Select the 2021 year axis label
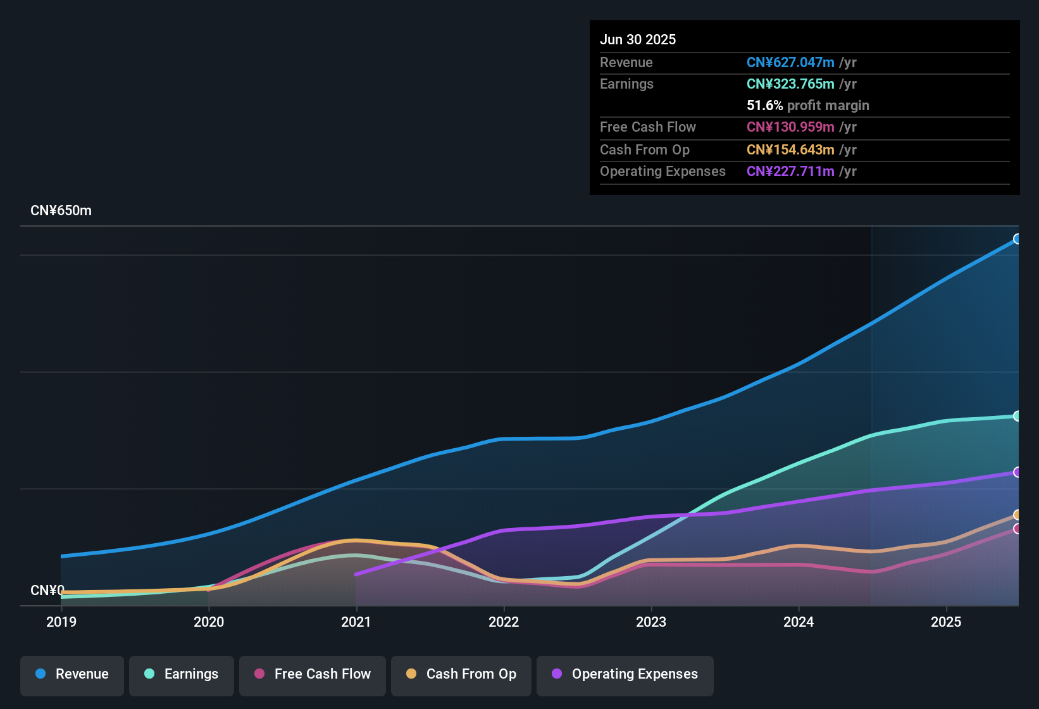 [356, 622]
